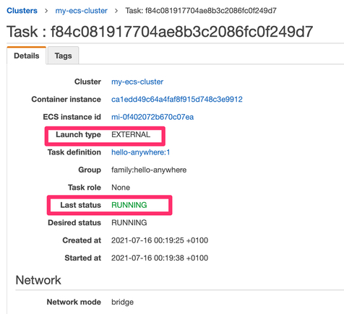Click the Started at timestamp value
The image size is (344, 314).
pyautogui.click(x=160, y=258)
